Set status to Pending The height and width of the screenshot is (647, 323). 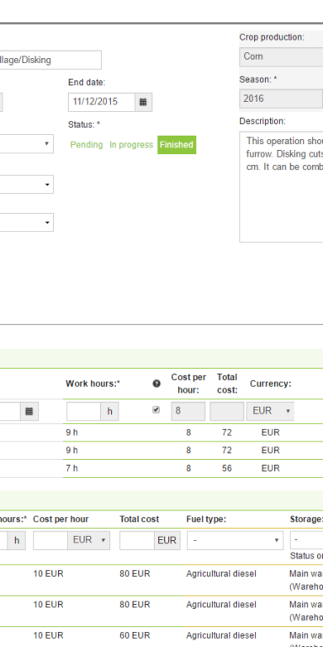coord(87,145)
